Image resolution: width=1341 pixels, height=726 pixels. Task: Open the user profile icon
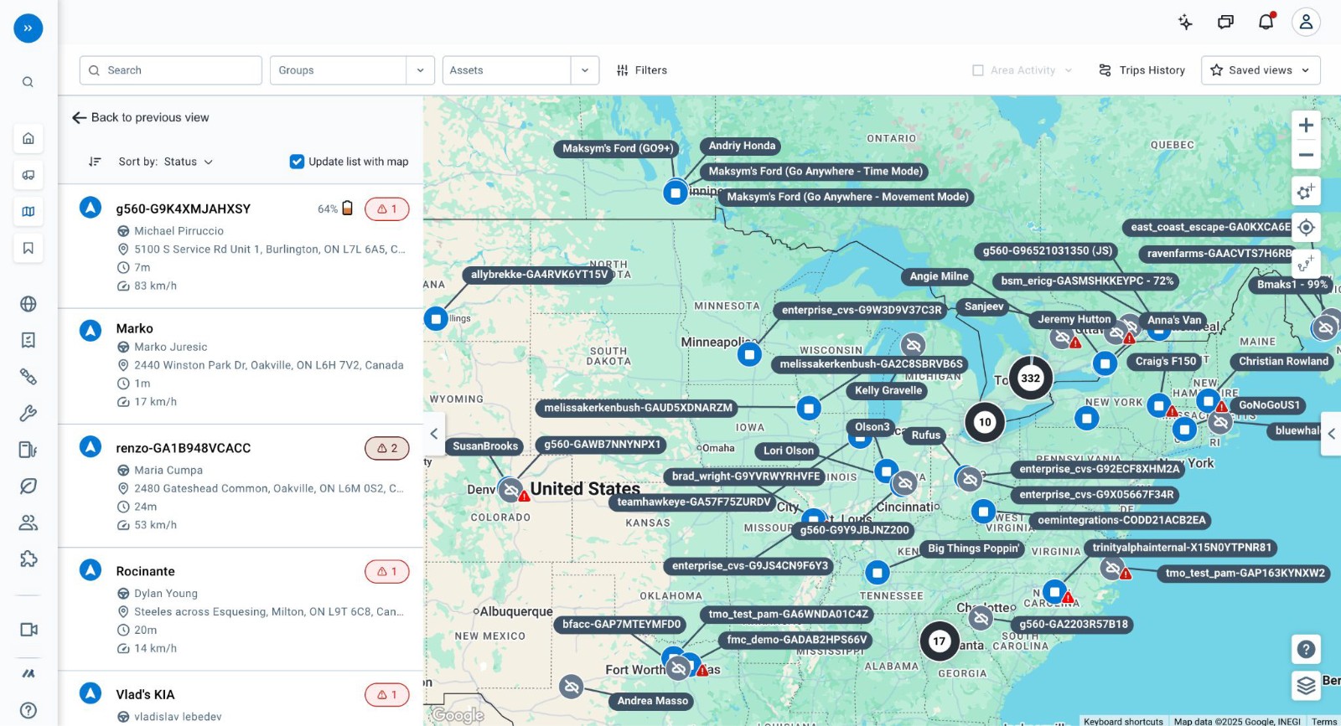1306,22
